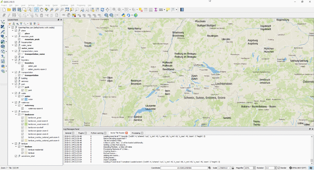
Task: Uncheck the aerodrome_label layer checkbox
Action: click(x=16, y=156)
